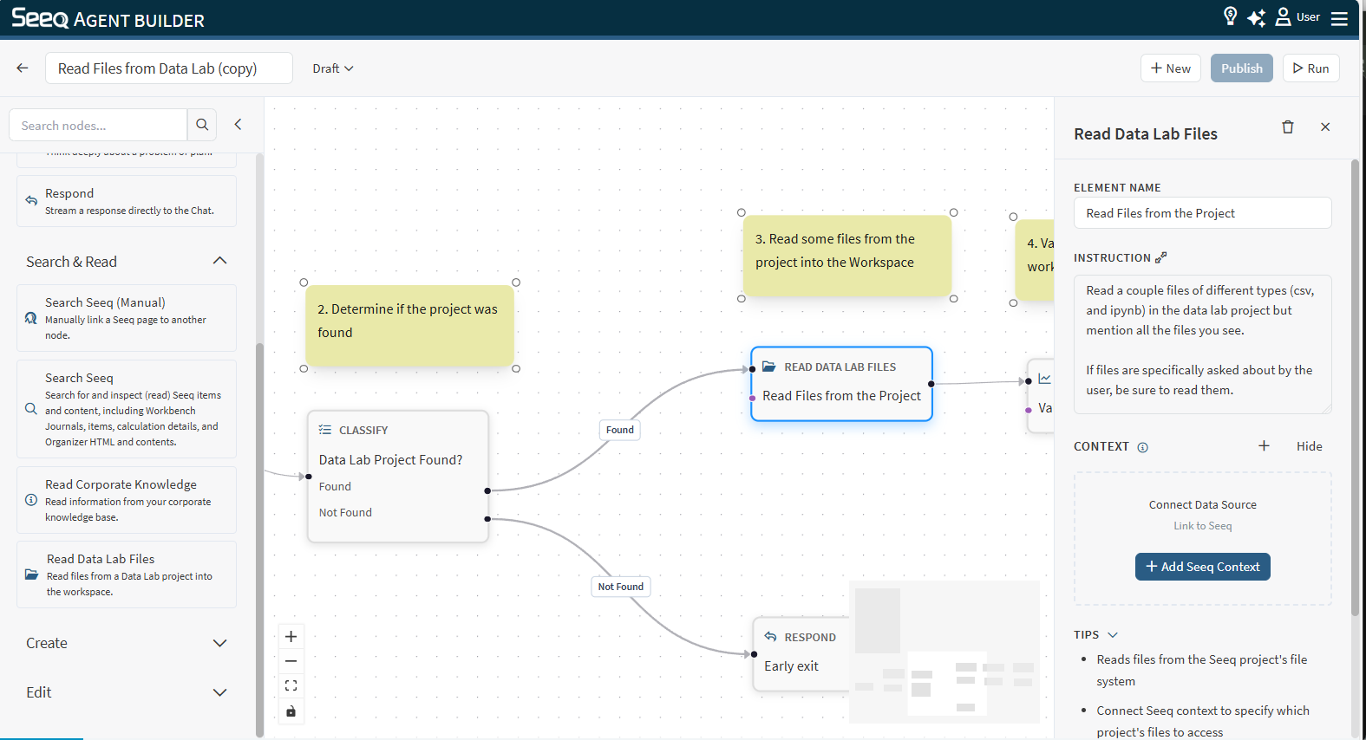
Task: Click the Element Name input field
Action: click(1202, 213)
